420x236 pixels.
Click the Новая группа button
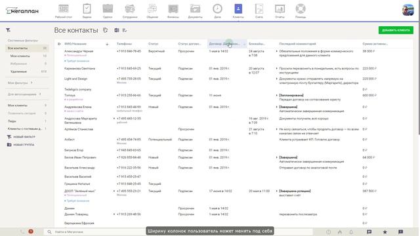[20, 145]
